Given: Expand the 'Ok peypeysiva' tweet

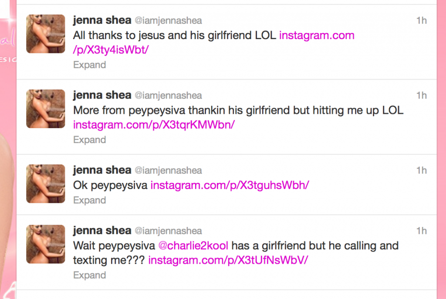Looking at the screenshot, I should [x=90, y=200].
